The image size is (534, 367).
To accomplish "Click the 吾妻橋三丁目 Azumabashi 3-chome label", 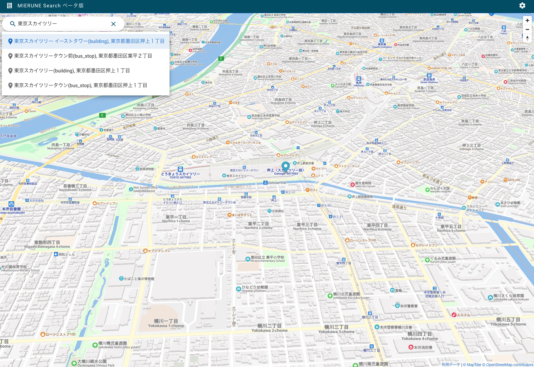I will 75,188.
